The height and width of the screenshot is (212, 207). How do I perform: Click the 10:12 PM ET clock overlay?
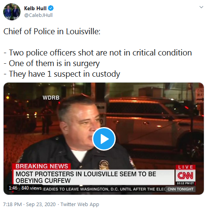185,183
